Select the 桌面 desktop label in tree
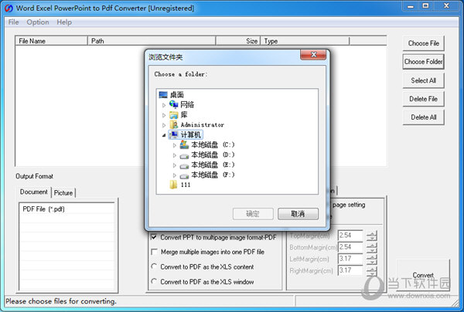 (176, 95)
